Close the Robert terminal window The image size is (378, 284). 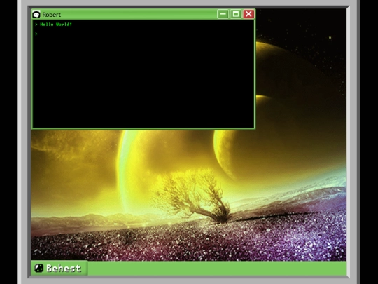tap(248, 14)
